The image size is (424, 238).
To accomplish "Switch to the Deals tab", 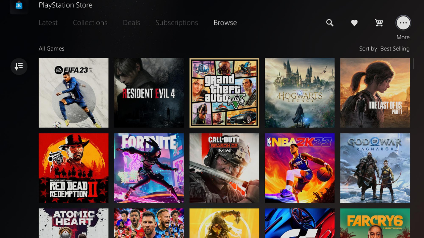I will tap(132, 23).
